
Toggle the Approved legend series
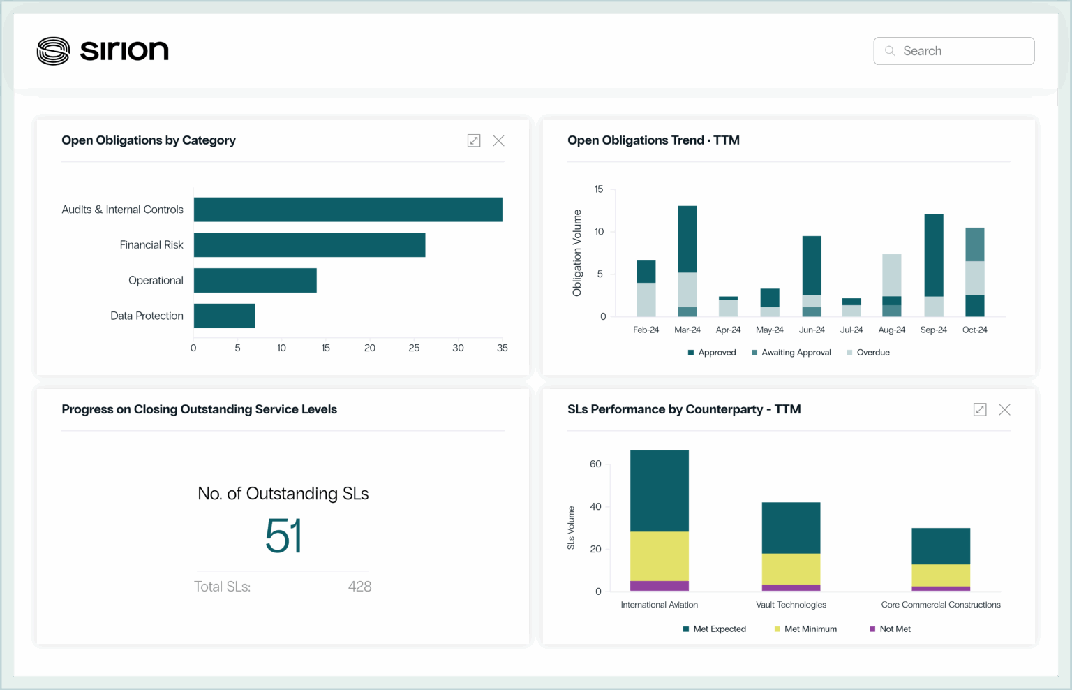point(712,353)
